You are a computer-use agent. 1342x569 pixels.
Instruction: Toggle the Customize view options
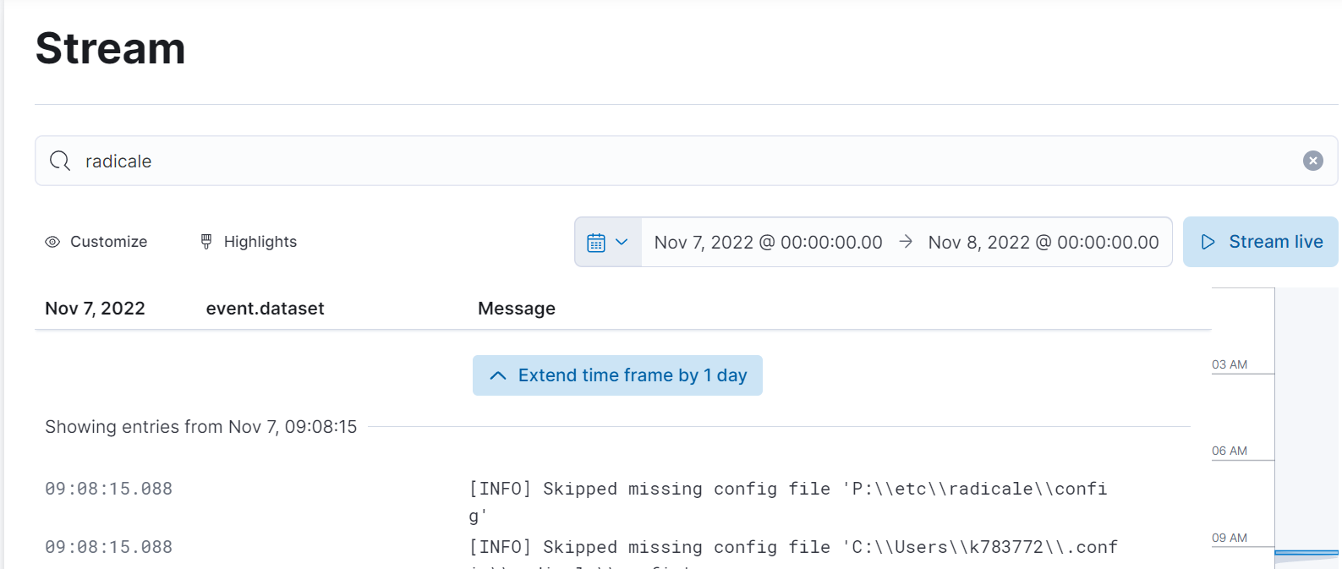coord(96,242)
